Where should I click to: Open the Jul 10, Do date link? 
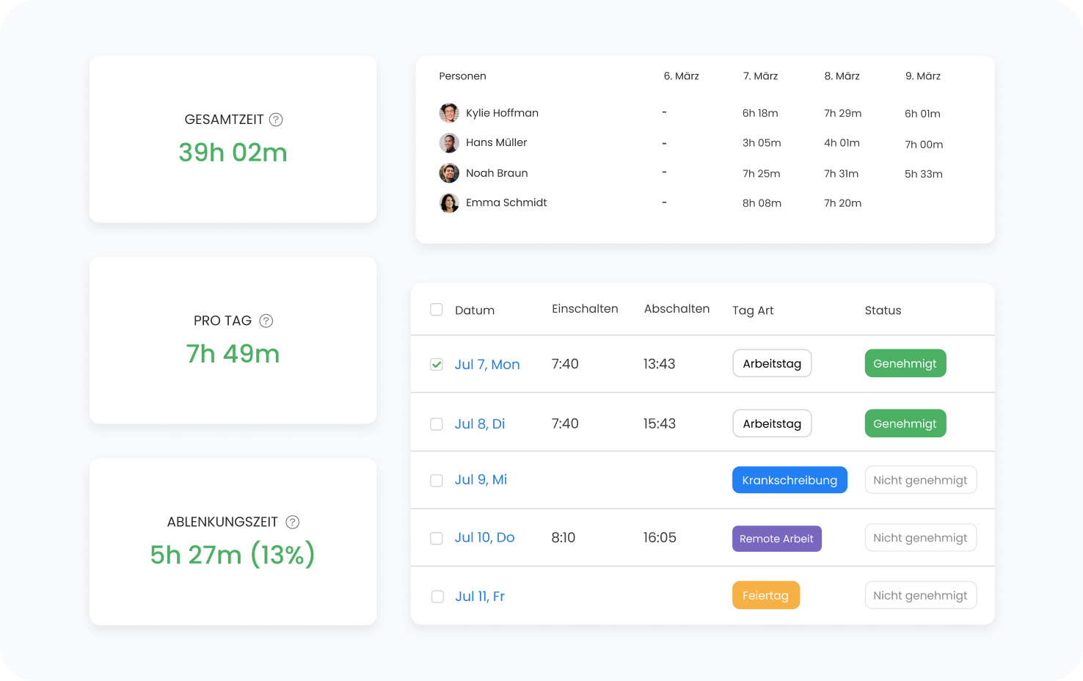click(484, 537)
